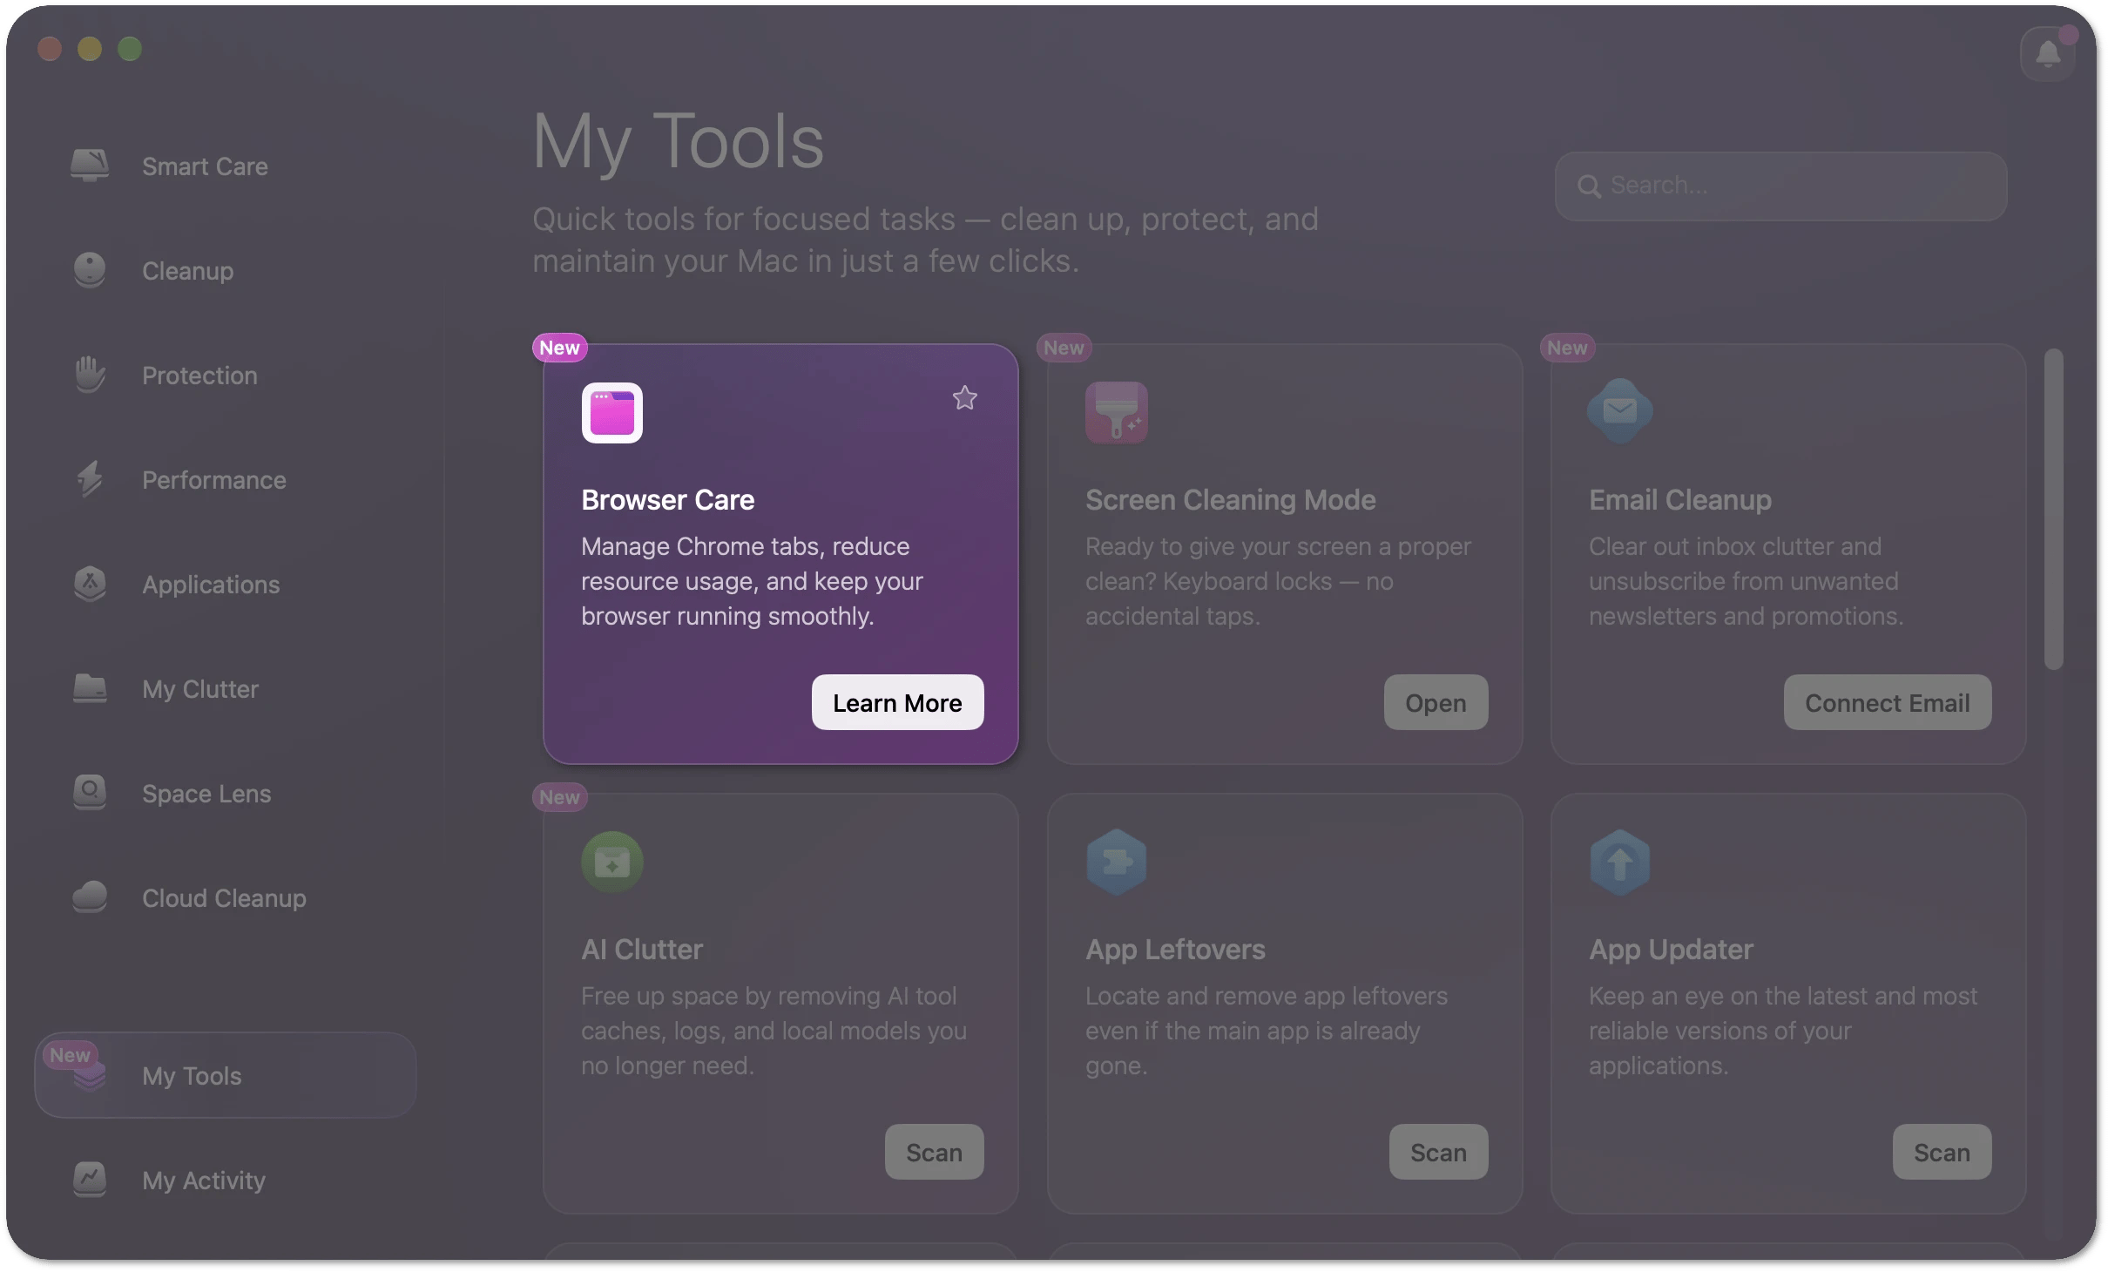Click the vertical scrollbar of the tools list
Viewport: 2108px width, 1272px height.
click(2053, 510)
